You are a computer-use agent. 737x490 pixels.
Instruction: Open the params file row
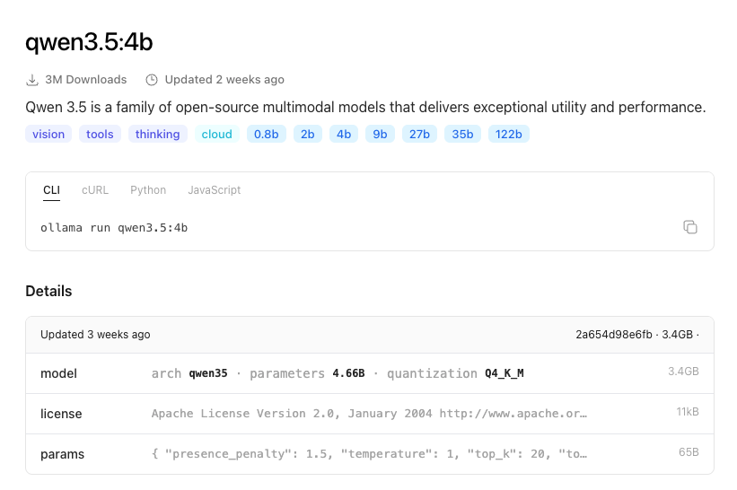(x=369, y=454)
